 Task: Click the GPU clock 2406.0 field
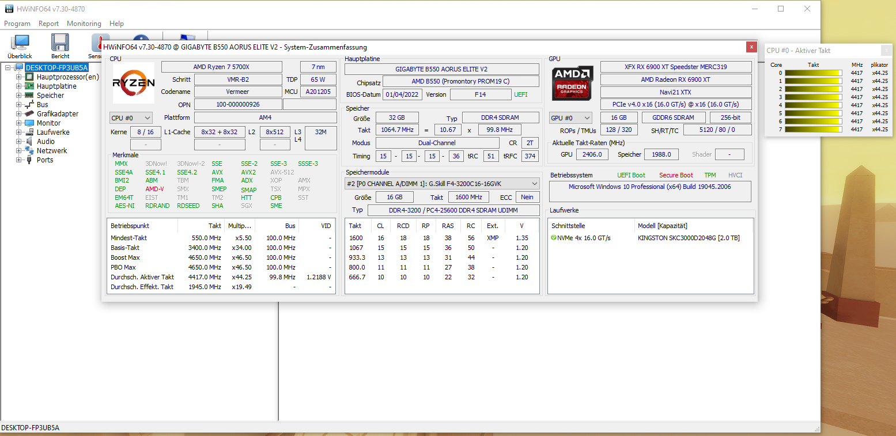[592, 154]
